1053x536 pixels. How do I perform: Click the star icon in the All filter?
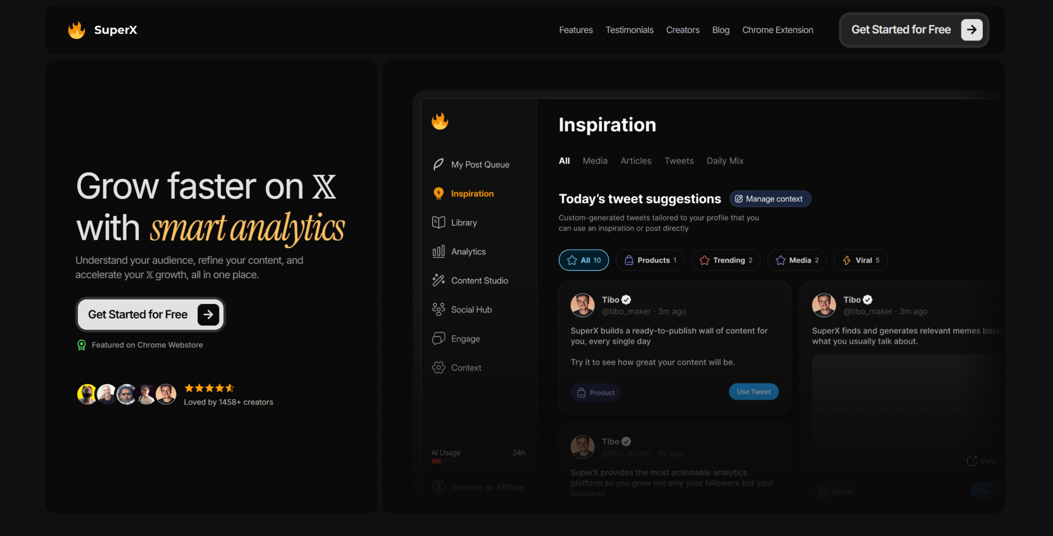tap(572, 260)
